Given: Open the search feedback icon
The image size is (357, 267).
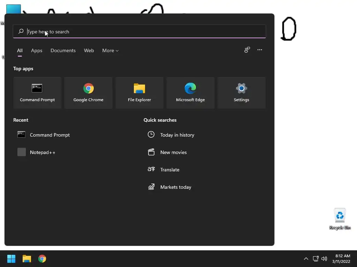Looking at the screenshot, I should tap(247, 50).
